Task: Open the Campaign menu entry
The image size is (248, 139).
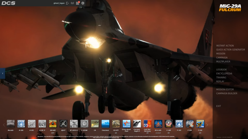Action: click(x=222, y=58)
